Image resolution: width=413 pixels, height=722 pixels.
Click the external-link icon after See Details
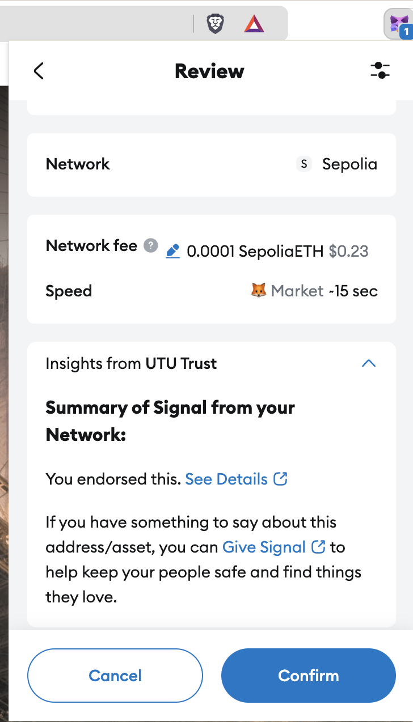[x=280, y=479]
